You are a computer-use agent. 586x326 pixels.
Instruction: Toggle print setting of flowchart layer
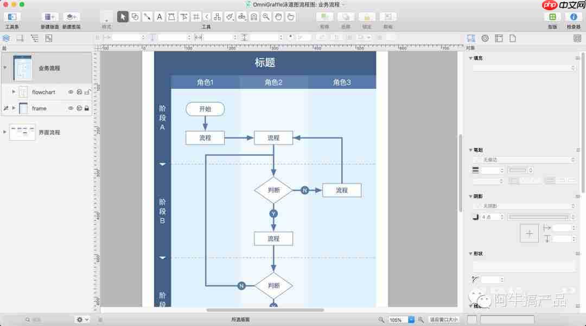79,92
